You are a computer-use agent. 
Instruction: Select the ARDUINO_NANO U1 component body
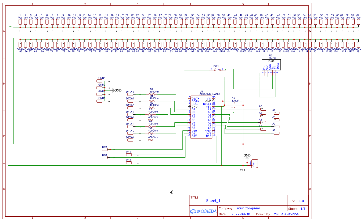(x=201, y=117)
